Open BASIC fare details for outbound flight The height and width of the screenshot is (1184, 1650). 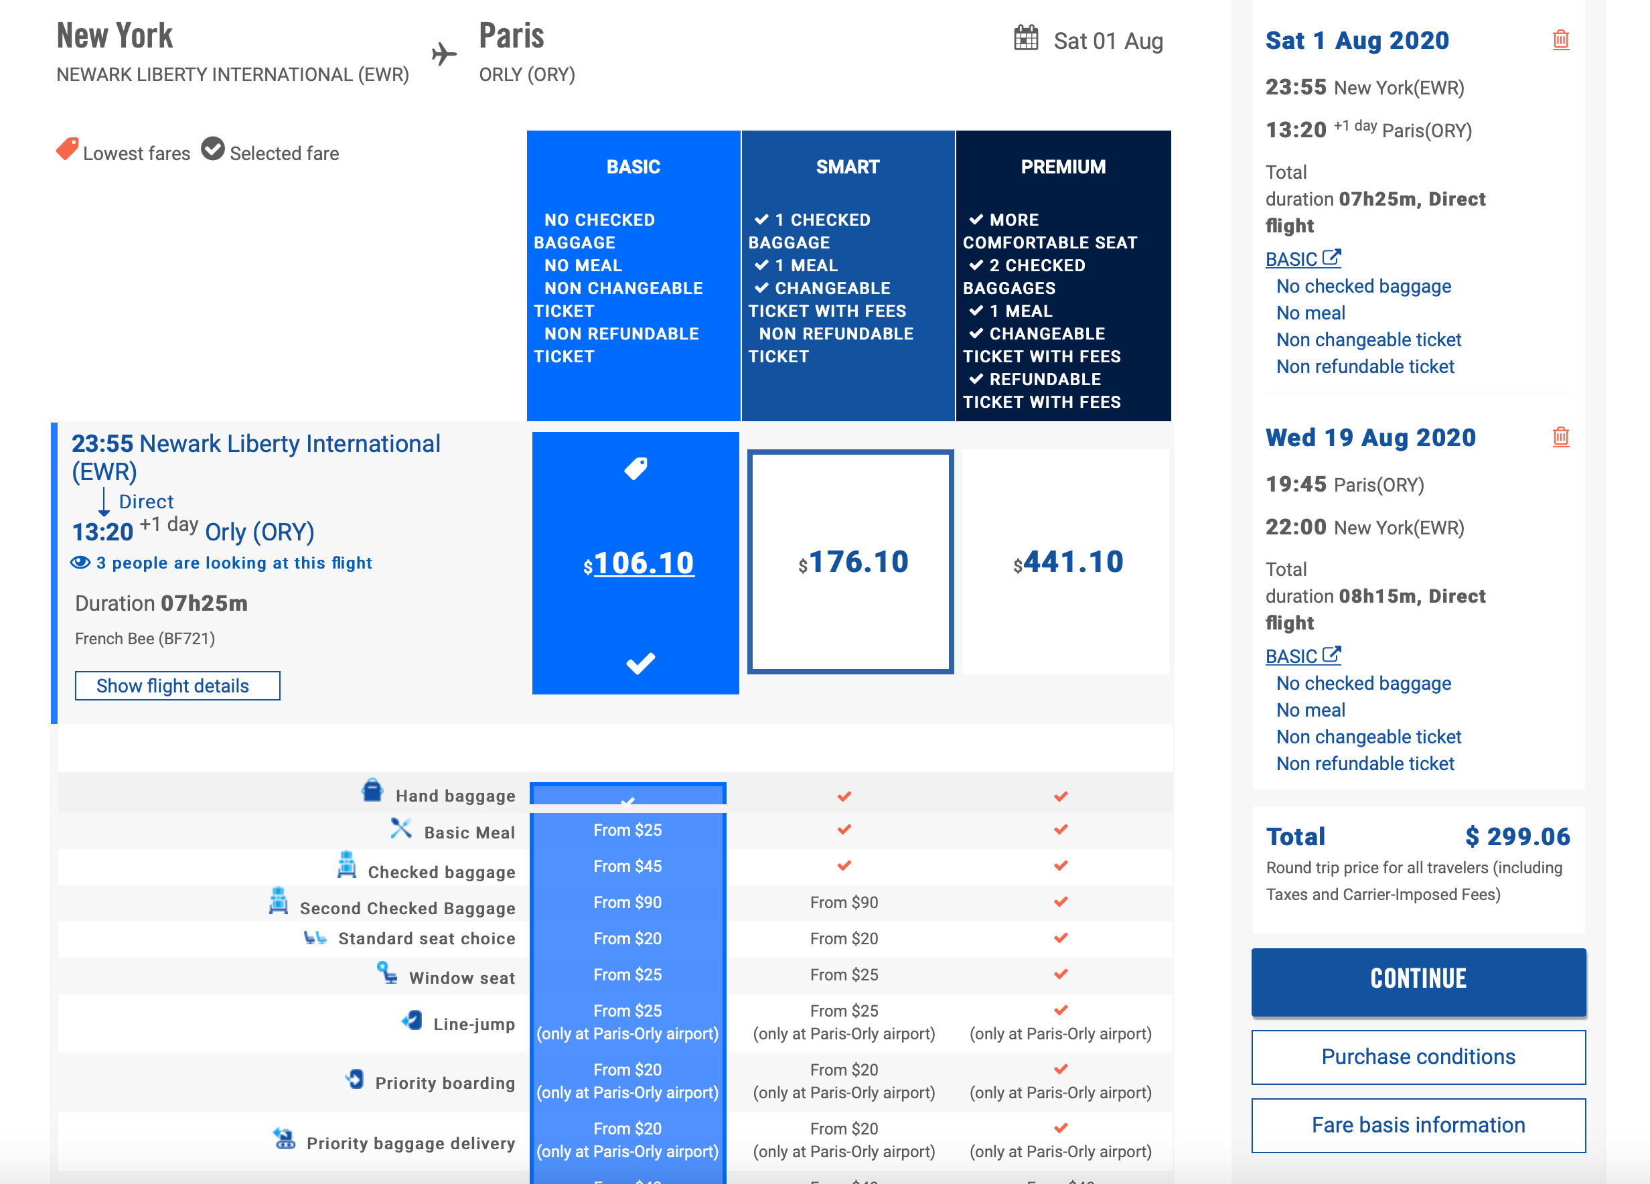(x=1302, y=259)
